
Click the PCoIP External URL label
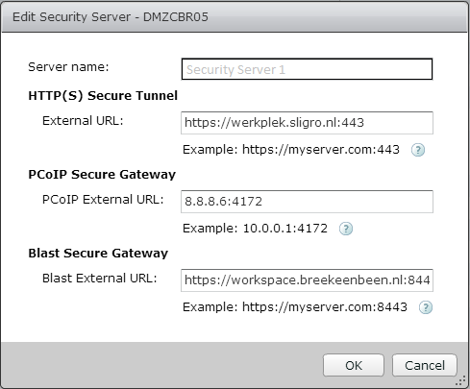[x=103, y=200]
